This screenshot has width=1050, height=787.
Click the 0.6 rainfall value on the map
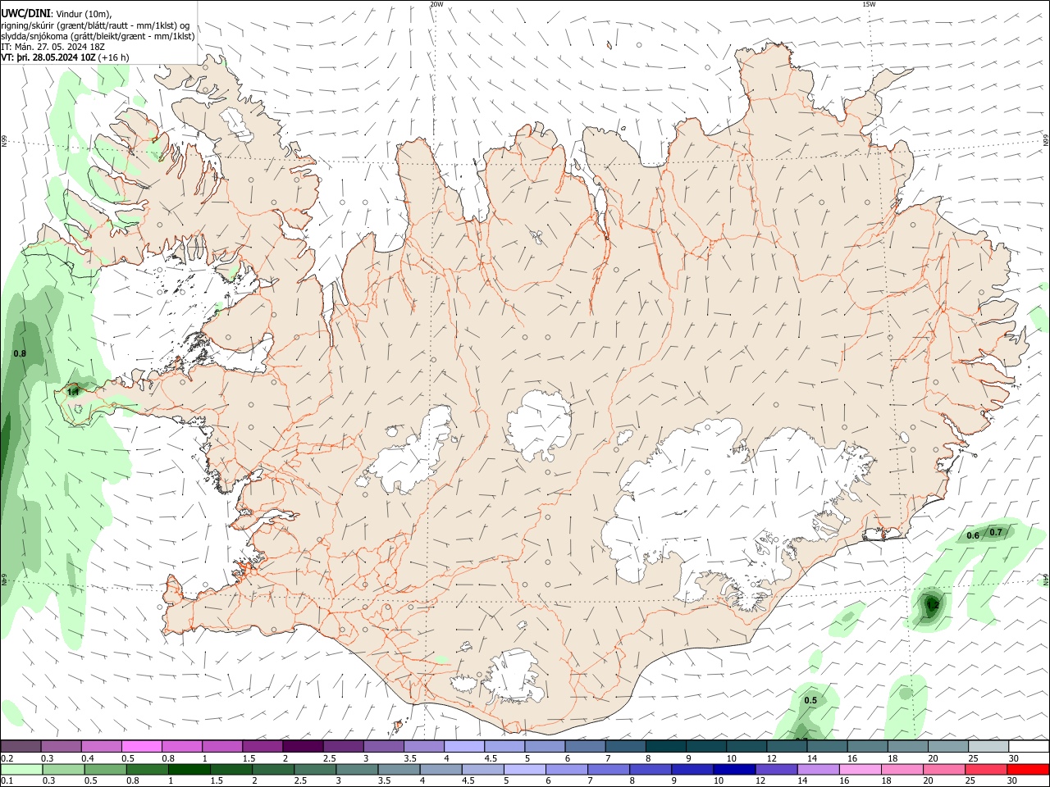point(973,535)
